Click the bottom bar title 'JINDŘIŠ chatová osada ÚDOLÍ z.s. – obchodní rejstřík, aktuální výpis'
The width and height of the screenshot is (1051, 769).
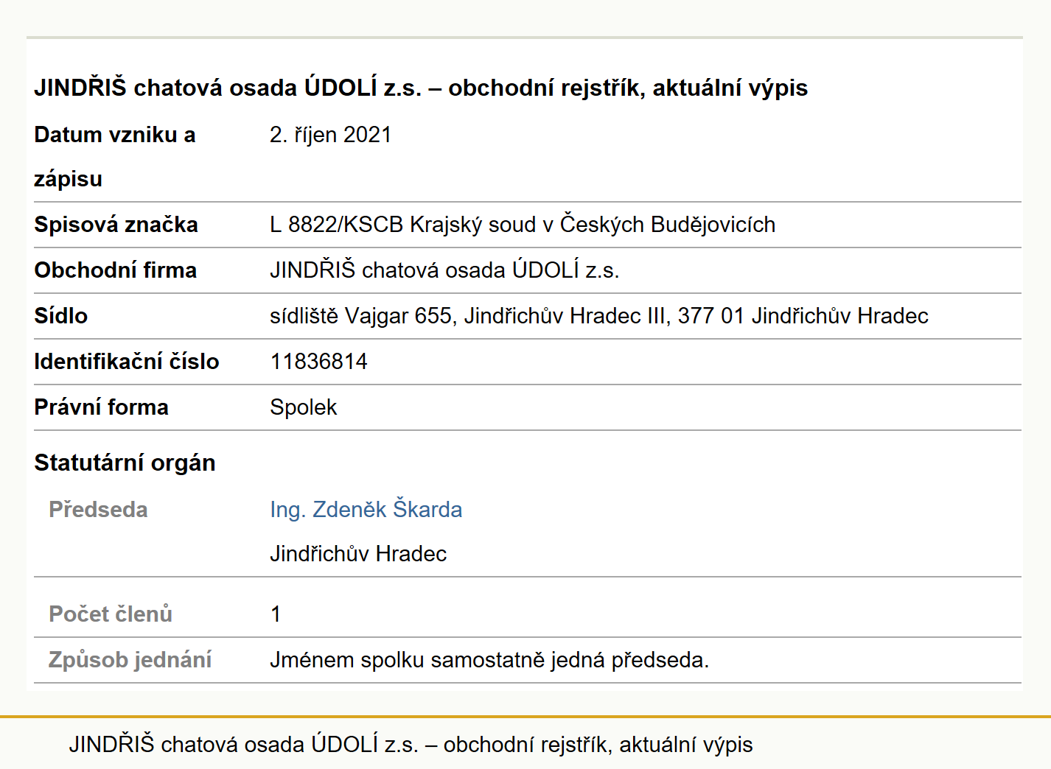click(x=411, y=744)
